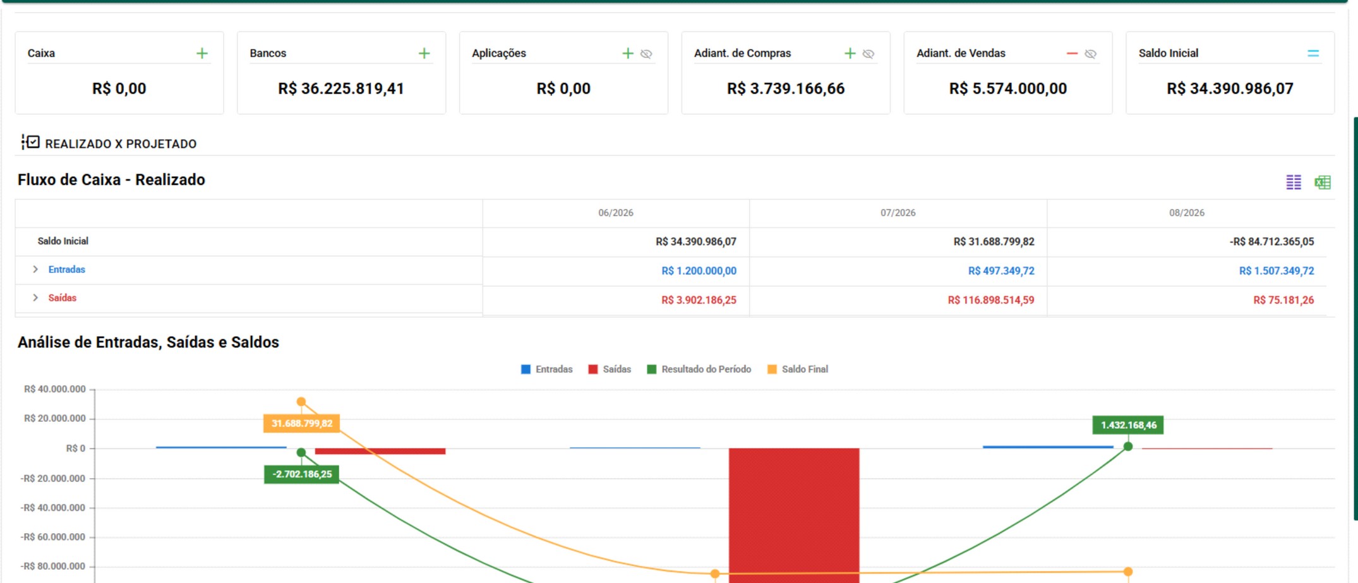Click the Fluxo de Caixa - Realizado heading
Image resolution: width=1358 pixels, height=583 pixels.
[x=111, y=180]
